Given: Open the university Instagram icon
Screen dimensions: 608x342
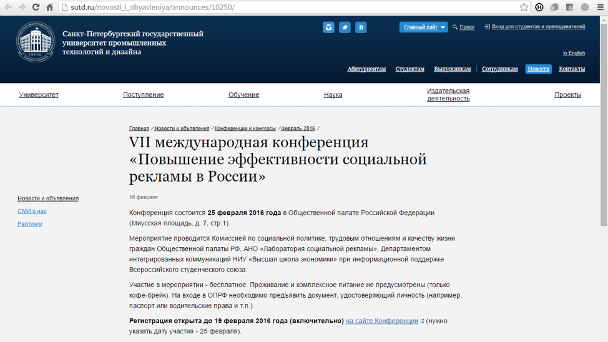Looking at the screenshot, I should 328,27.
